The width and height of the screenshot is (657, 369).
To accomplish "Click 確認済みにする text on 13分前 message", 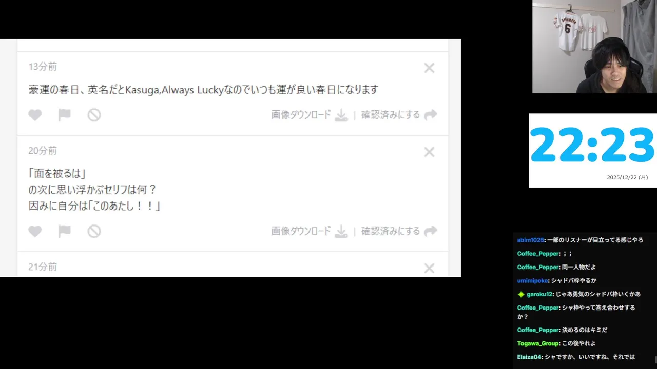I will pos(391,115).
